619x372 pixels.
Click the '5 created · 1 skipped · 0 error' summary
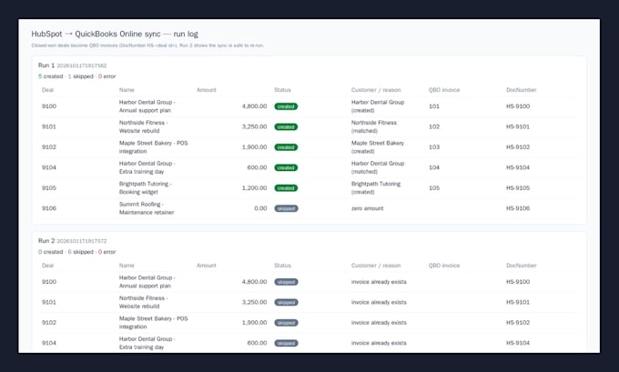[77, 76]
